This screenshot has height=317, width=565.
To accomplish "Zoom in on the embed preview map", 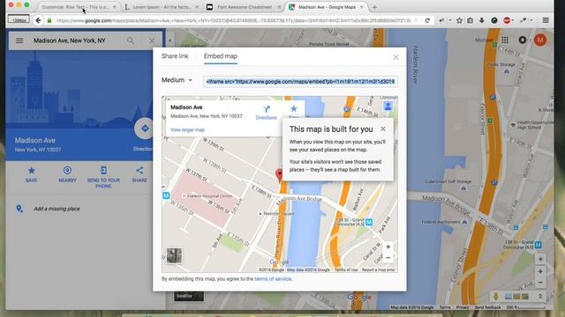I will pyautogui.click(x=388, y=247).
